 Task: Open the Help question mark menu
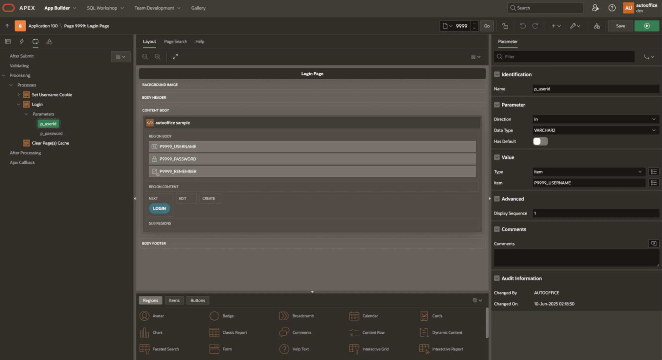(x=612, y=8)
